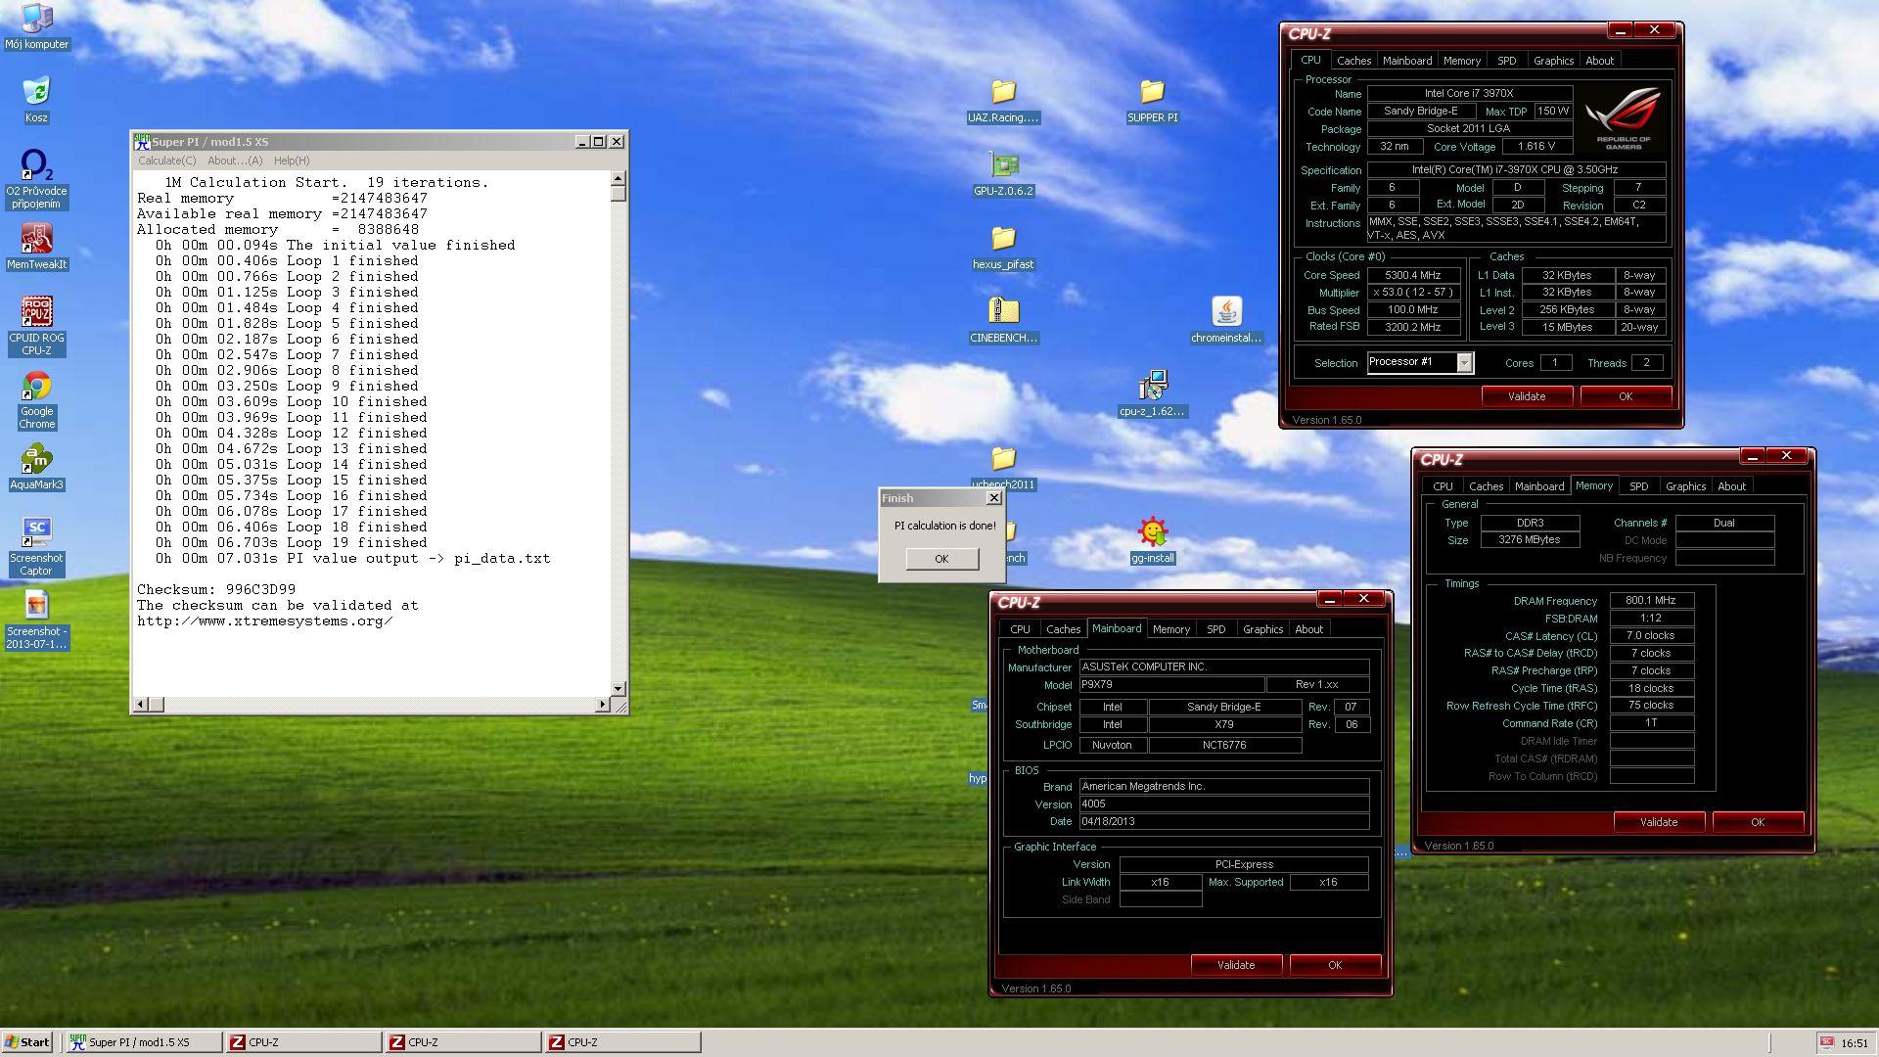This screenshot has width=1879, height=1057.
Task: Open Caches tab in Mainboard window
Action: 1063,629
